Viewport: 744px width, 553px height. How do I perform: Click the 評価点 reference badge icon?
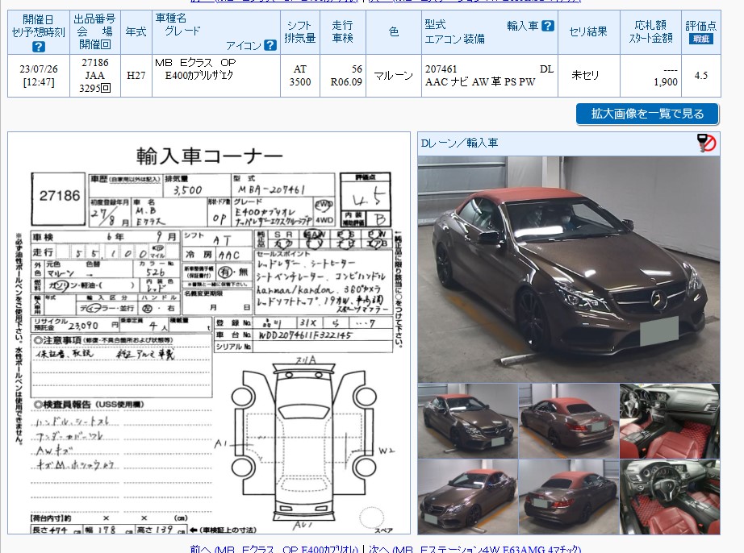click(x=700, y=39)
